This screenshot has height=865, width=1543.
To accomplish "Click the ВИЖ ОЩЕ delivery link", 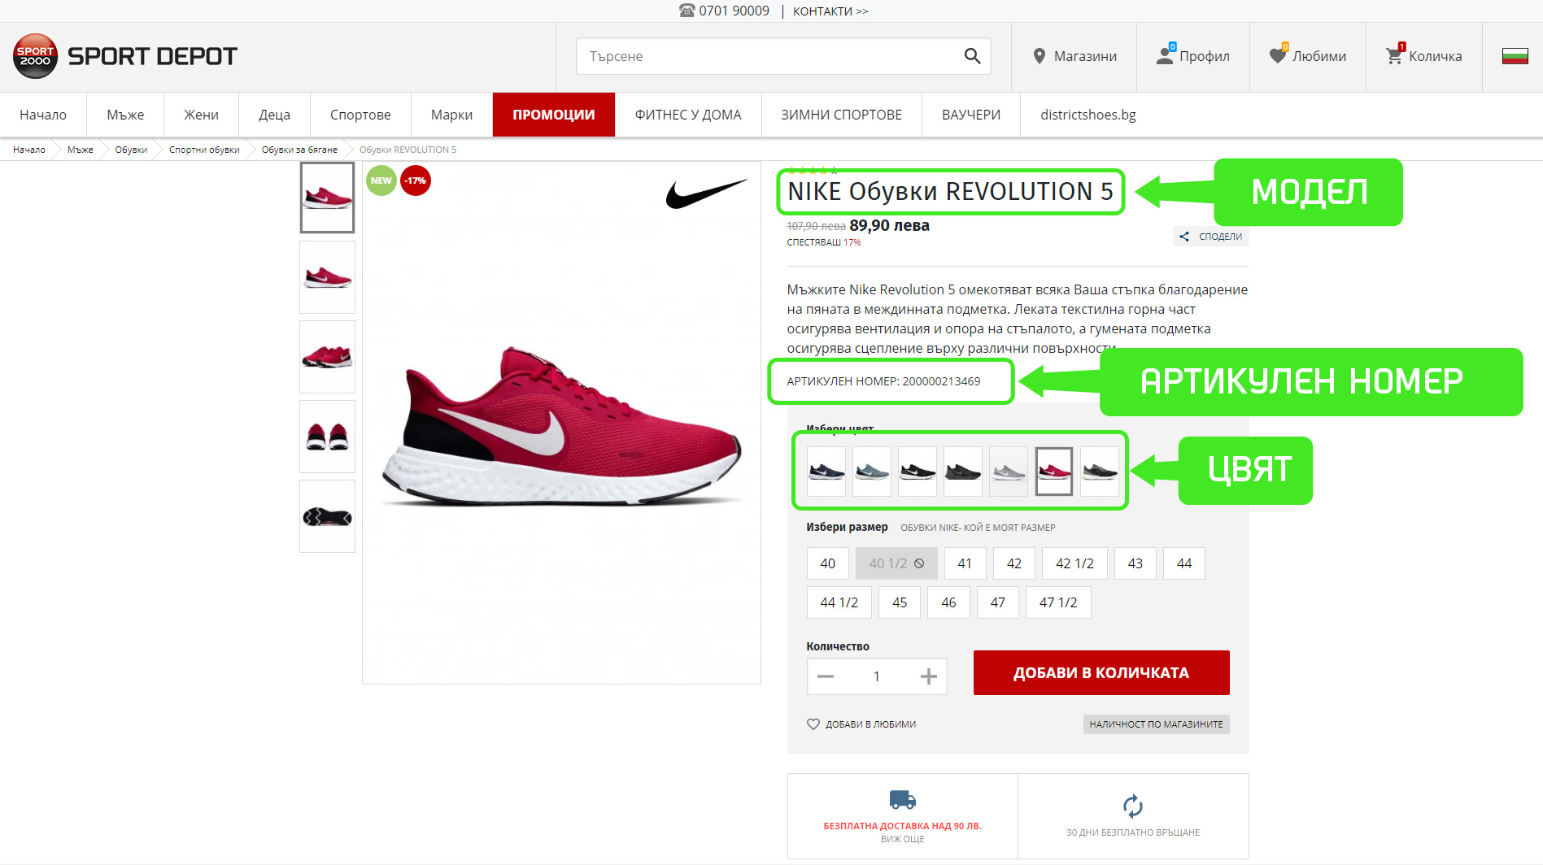I will 903,839.
